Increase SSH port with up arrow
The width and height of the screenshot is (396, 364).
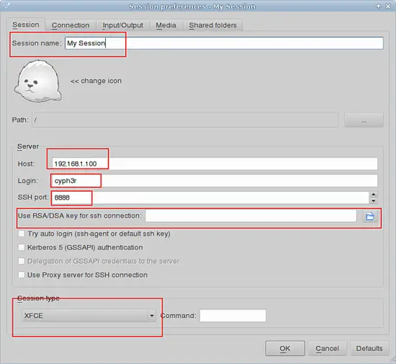[x=373, y=195]
